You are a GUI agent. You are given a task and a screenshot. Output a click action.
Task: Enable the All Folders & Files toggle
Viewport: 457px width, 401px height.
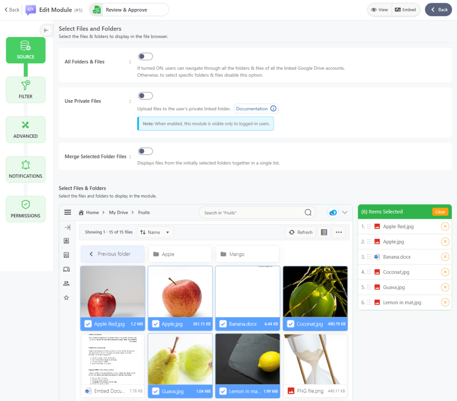click(145, 56)
